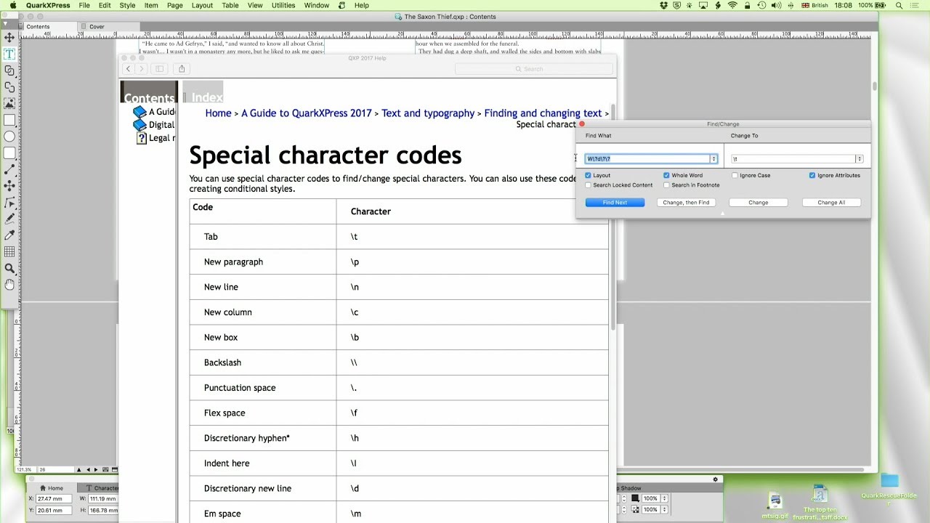This screenshot has width=930, height=523.
Task: Enable the Ignore Case checkbox
Action: click(x=735, y=175)
